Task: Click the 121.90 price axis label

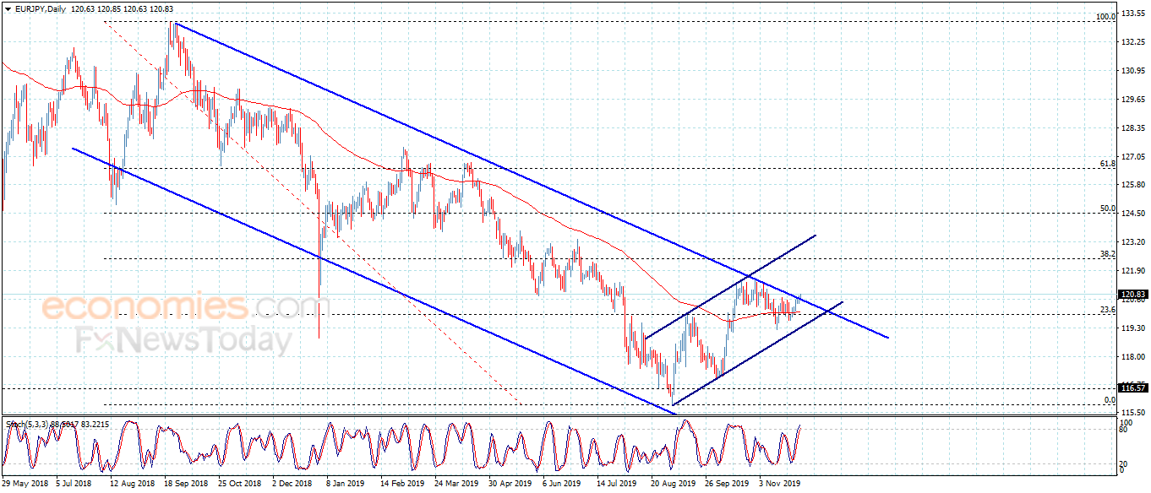Action: pyautogui.click(x=1133, y=270)
